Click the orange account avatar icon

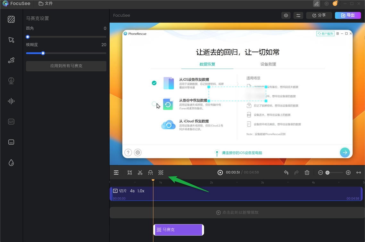pos(335,4)
